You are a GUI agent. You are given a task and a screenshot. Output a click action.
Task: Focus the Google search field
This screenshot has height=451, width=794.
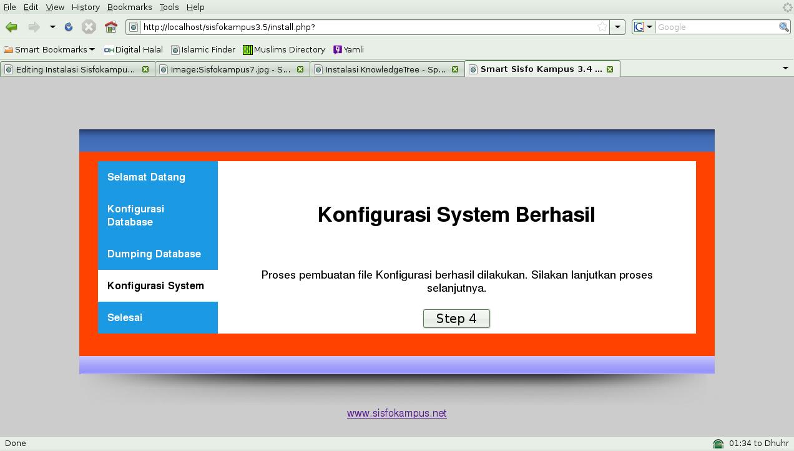(717, 27)
